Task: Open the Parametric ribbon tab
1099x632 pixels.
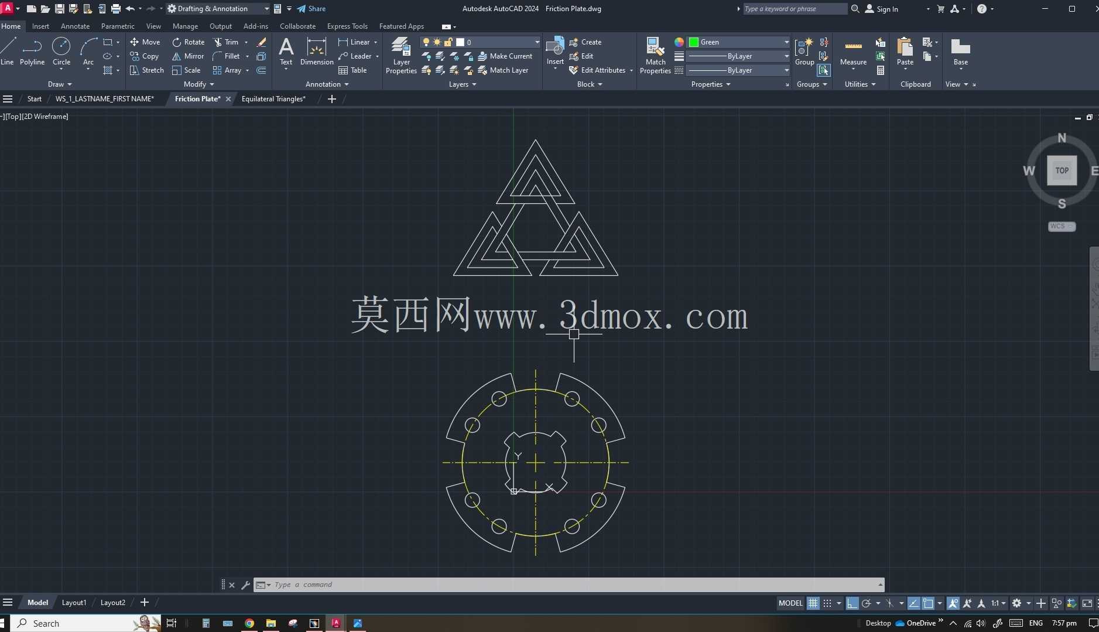Action: 118,26
